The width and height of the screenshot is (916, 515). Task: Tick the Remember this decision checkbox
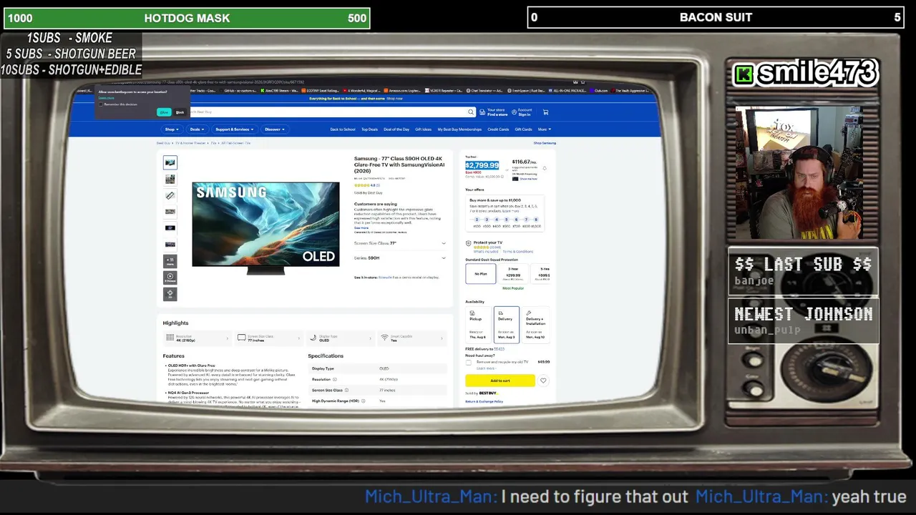(x=101, y=104)
